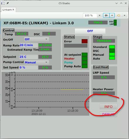
Task: Click the Auto stage LED indicator
Action: coord(112,58)
